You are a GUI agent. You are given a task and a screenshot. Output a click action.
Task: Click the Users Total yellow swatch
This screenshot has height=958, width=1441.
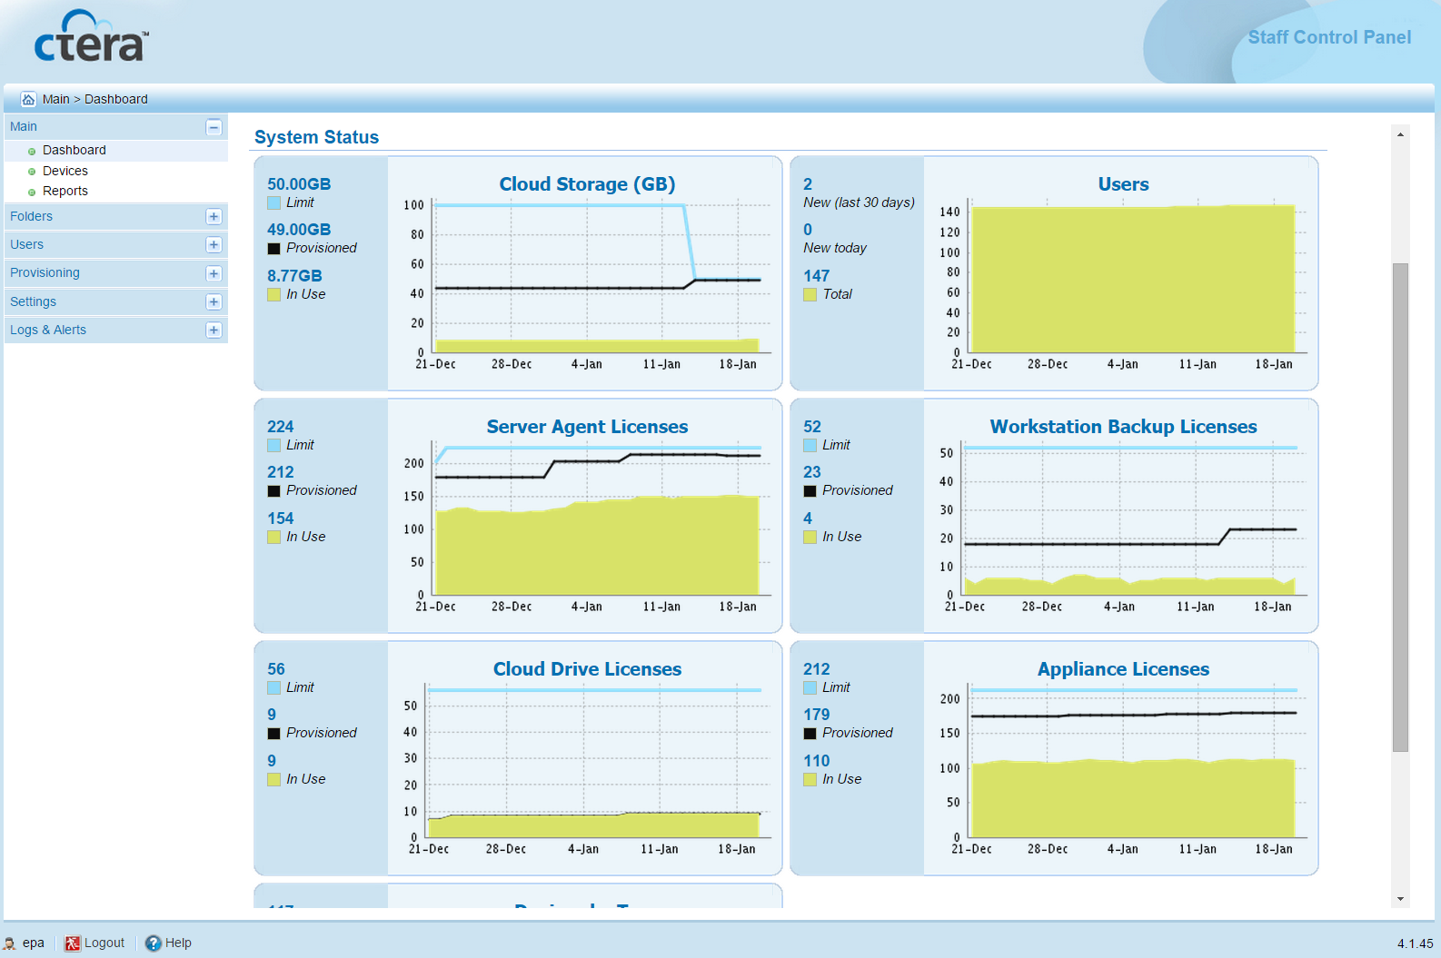tap(810, 295)
